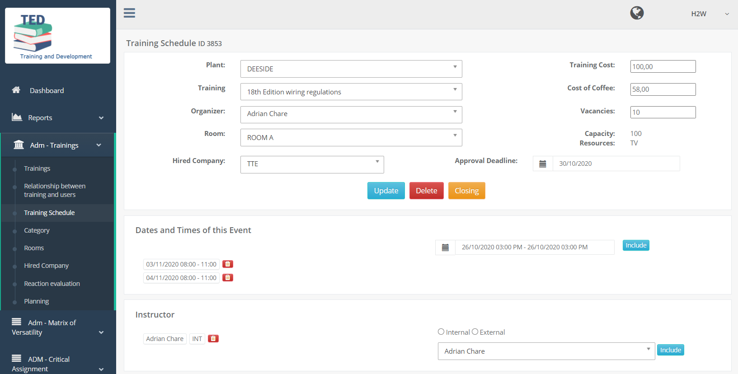Select the Internal instructor radio button

[441, 332]
